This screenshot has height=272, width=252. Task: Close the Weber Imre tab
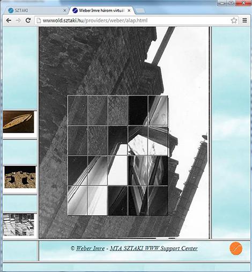pos(129,11)
